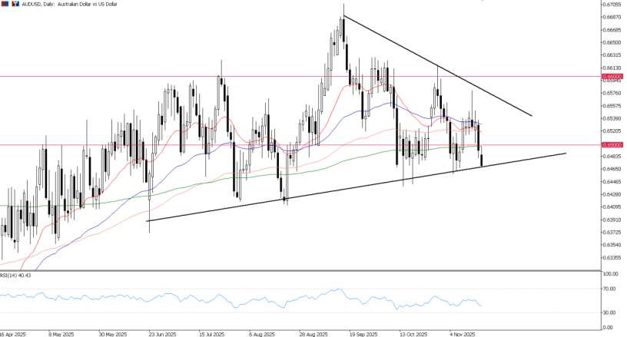Viewport: 627px width, 337px height.
Task: Click the 0.66315 price axis value
Action: pyautogui.click(x=612, y=55)
